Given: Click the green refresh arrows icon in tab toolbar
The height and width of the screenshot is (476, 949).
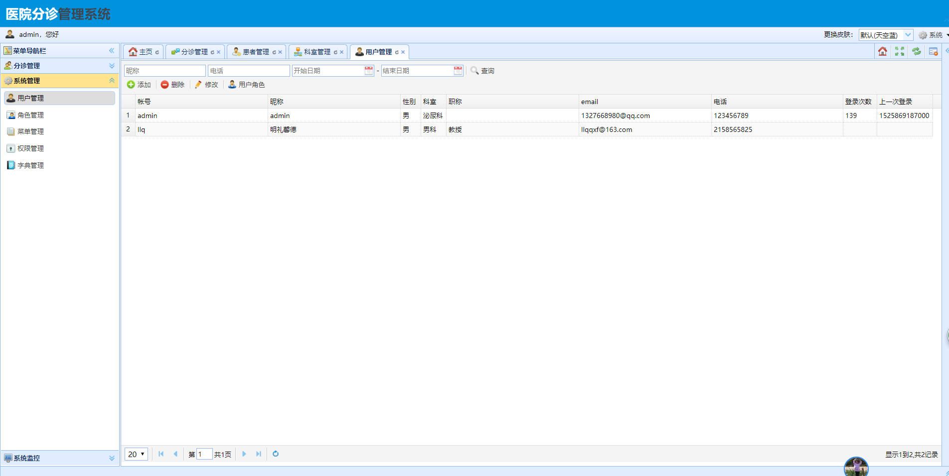Looking at the screenshot, I should (x=917, y=51).
